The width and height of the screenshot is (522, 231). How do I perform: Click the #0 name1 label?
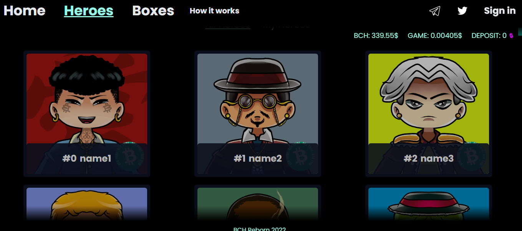click(87, 158)
